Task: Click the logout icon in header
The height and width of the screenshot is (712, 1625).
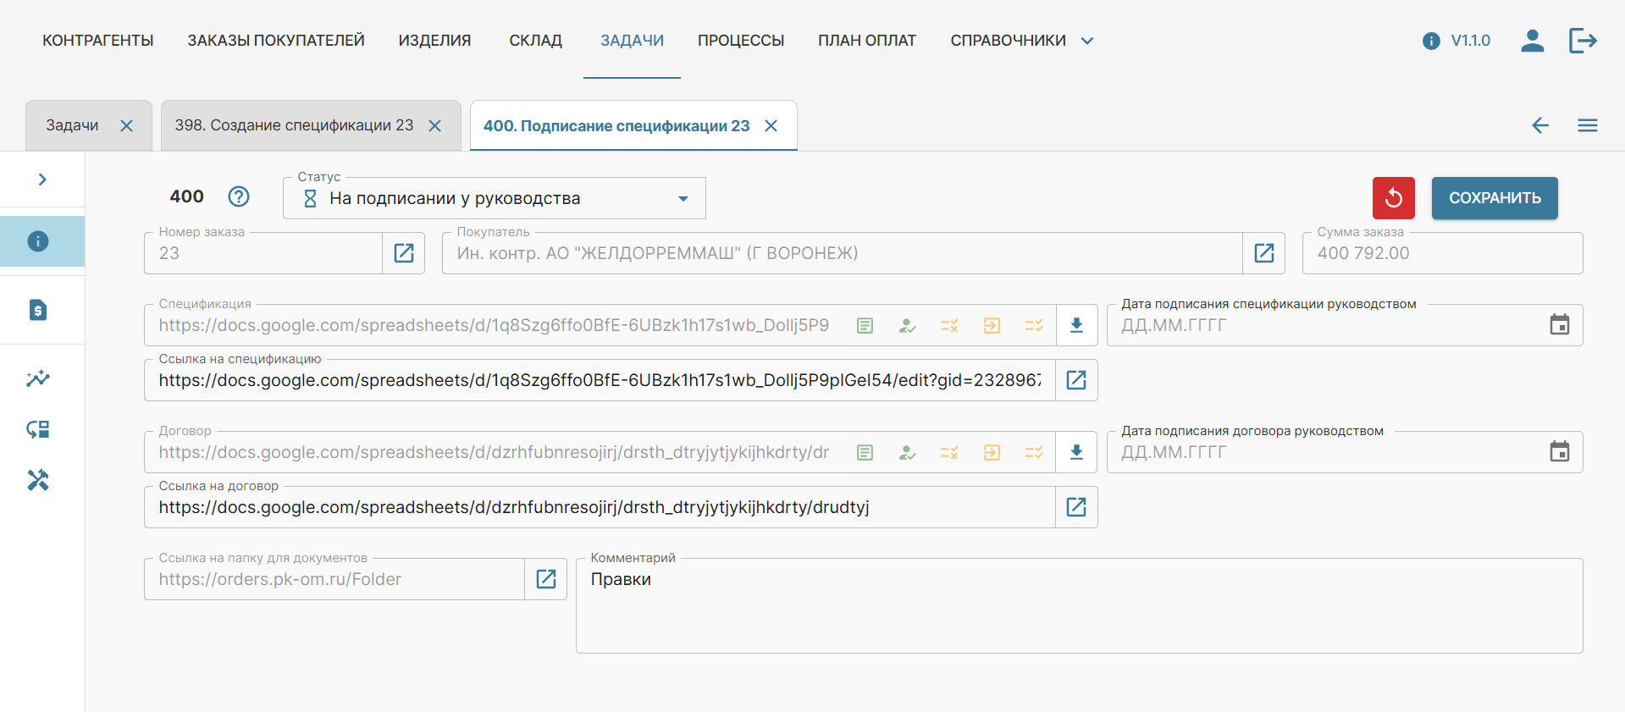Action: 1582,41
